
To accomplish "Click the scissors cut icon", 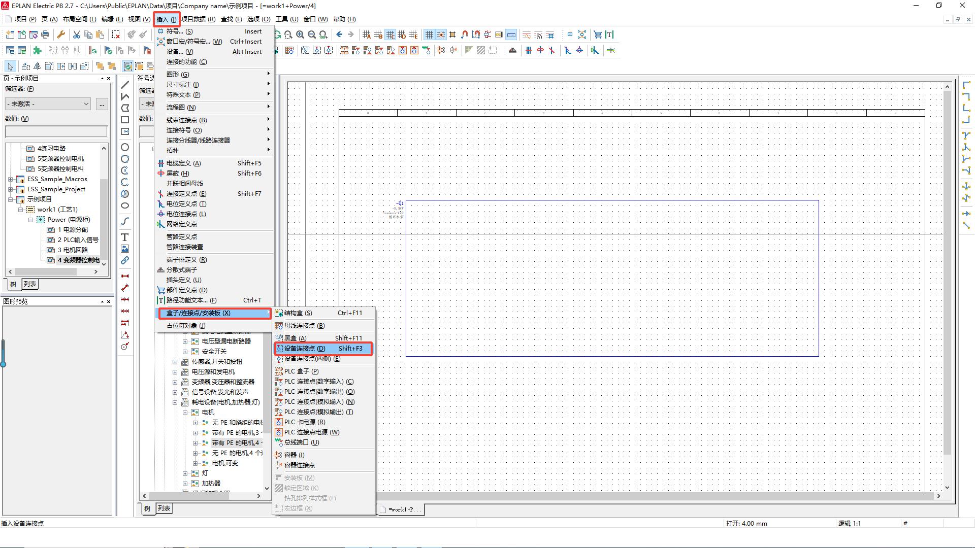I will (76, 35).
